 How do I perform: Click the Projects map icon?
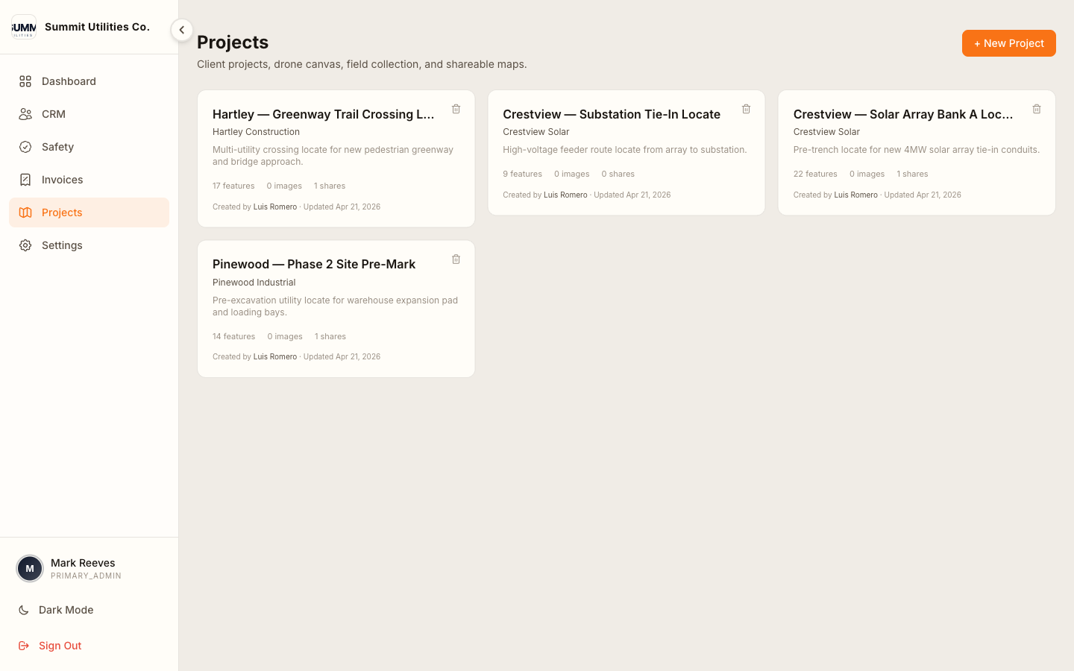coord(25,212)
